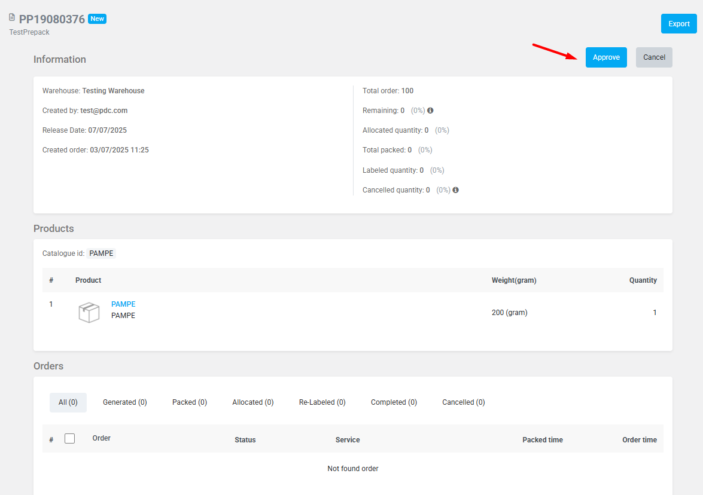Show the Packed (0) orders tab

click(x=190, y=402)
